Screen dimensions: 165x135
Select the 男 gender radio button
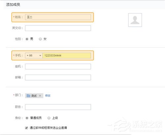[x=27, y=39]
